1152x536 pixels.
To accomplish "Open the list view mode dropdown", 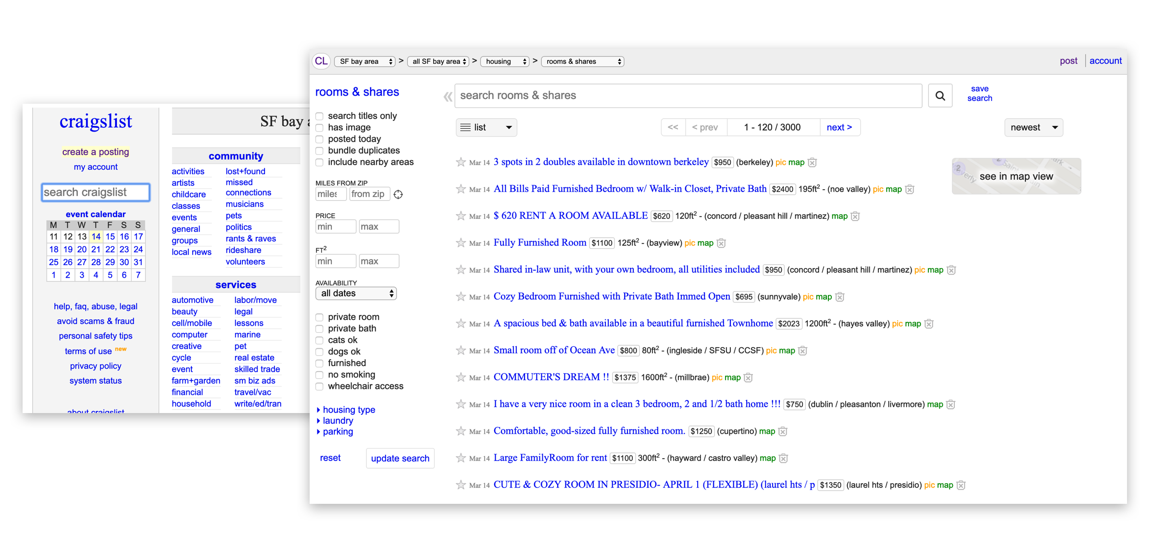I will (486, 128).
